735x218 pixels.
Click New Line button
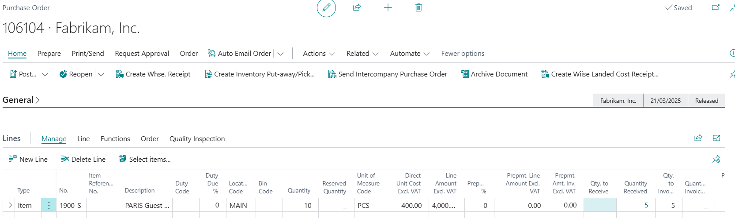click(28, 159)
